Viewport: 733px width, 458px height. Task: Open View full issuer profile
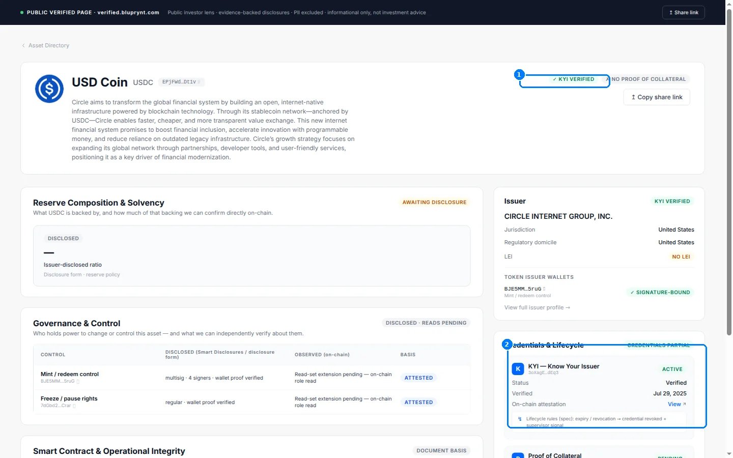pos(537,307)
